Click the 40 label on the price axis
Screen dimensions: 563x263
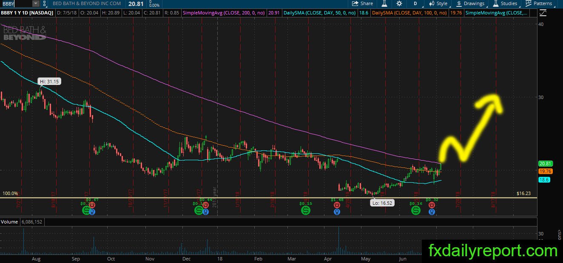[541, 24]
